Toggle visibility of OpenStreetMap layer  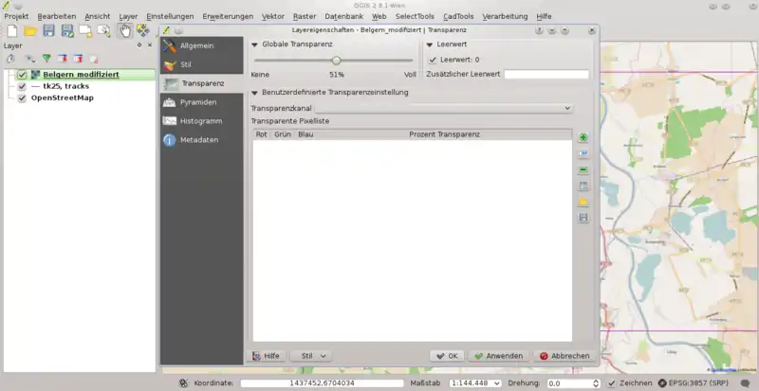pos(22,98)
